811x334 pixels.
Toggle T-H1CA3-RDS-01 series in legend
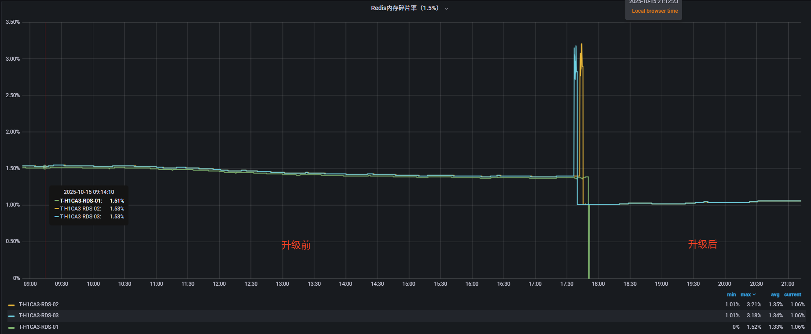point(39,327)
